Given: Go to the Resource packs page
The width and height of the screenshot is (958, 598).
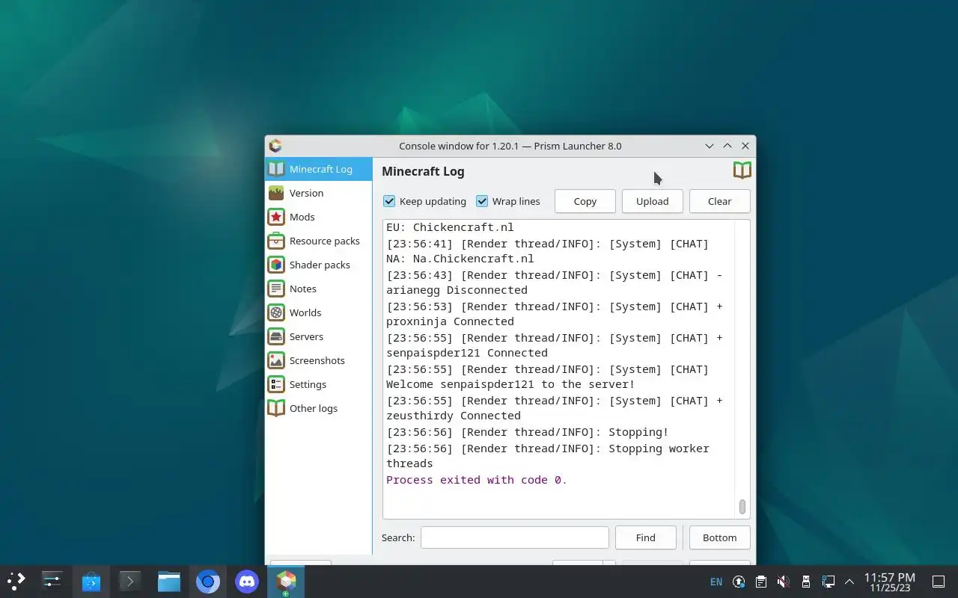Looking at the screenshot, I should (x=318, y=241).
